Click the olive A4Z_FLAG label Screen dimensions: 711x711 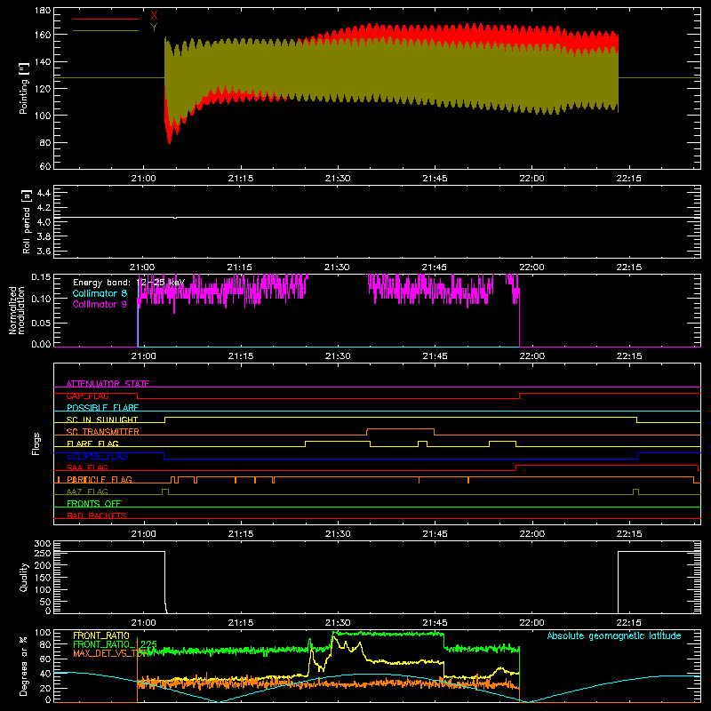[x=87, y=491]
